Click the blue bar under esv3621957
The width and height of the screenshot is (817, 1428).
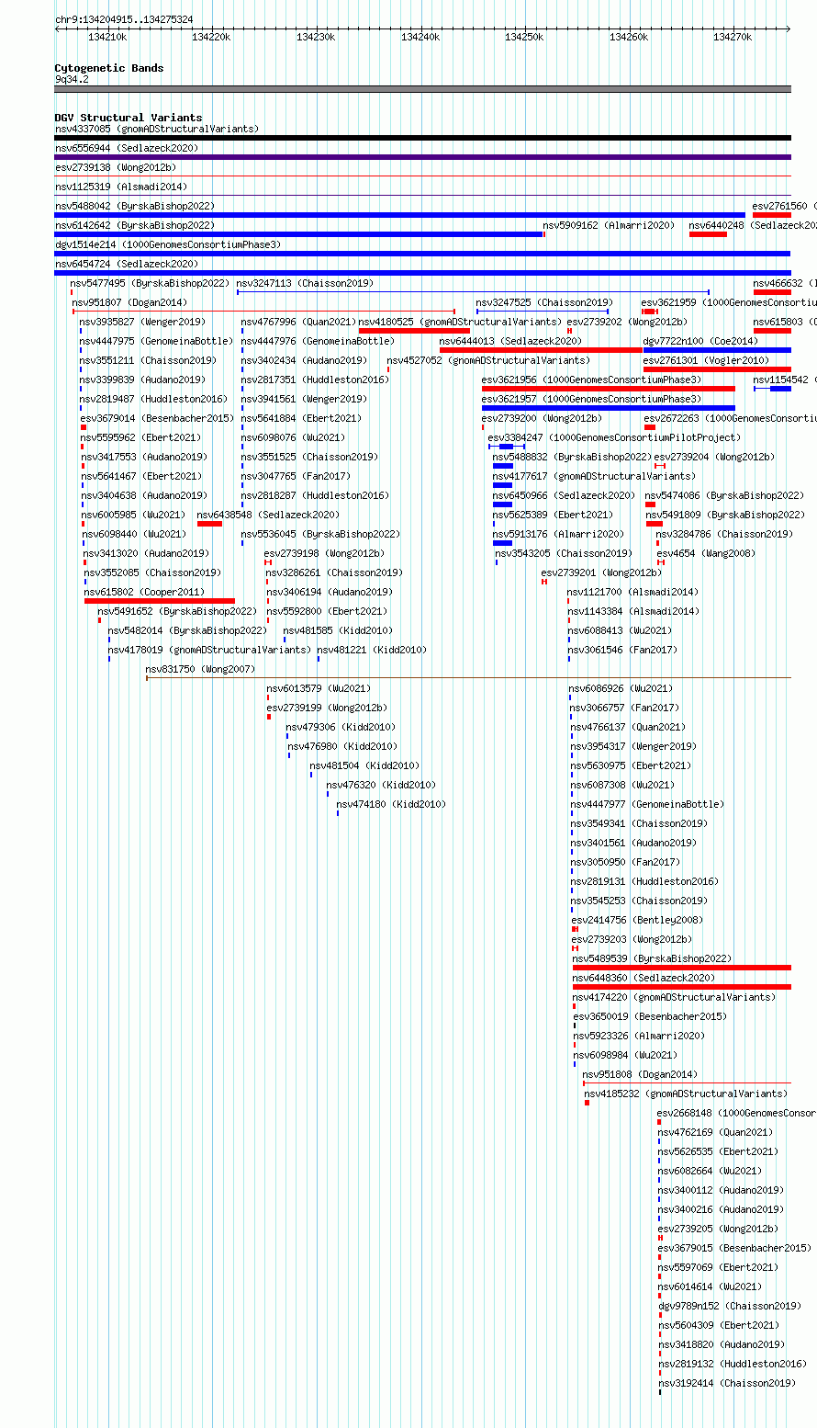609,408
